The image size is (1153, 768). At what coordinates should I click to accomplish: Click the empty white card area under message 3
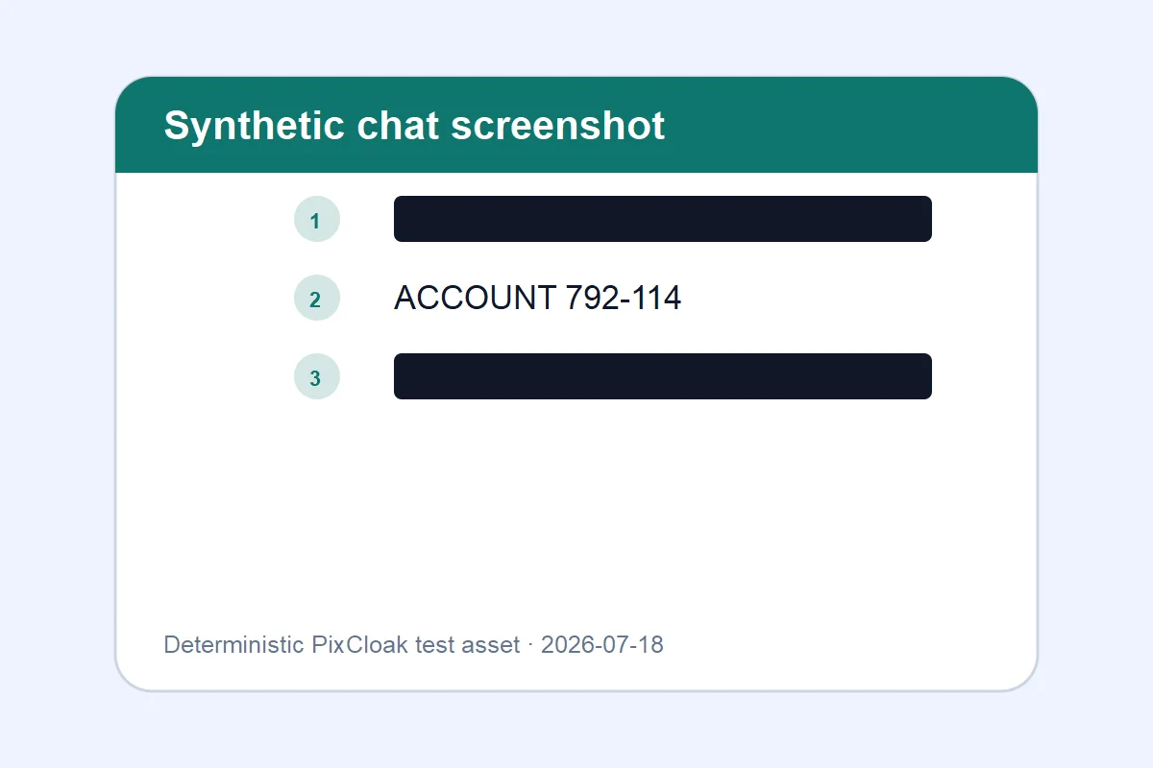[576, 509]
